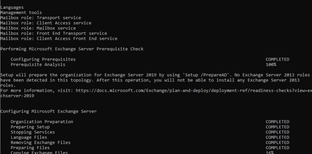The height and width of the screenshot is (154, 312).
Task: Click the 'Management tools' text line
Action: tap(21, 13)
